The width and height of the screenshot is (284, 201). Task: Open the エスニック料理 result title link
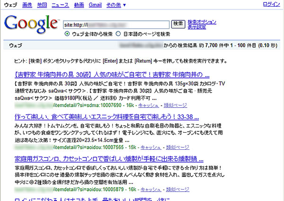tap(106, 117)
